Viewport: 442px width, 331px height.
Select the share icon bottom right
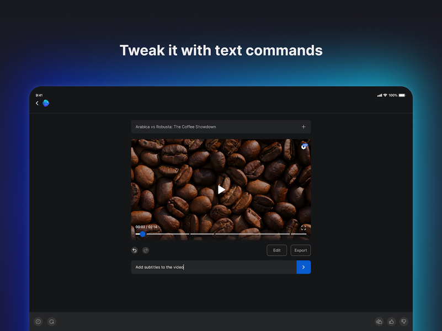pos(379,322)
